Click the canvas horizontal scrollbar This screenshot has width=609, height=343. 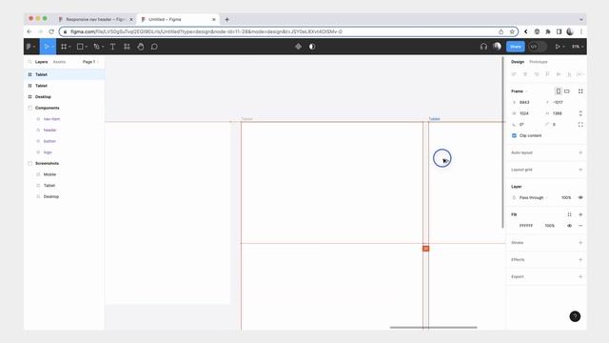pos(434,328)
